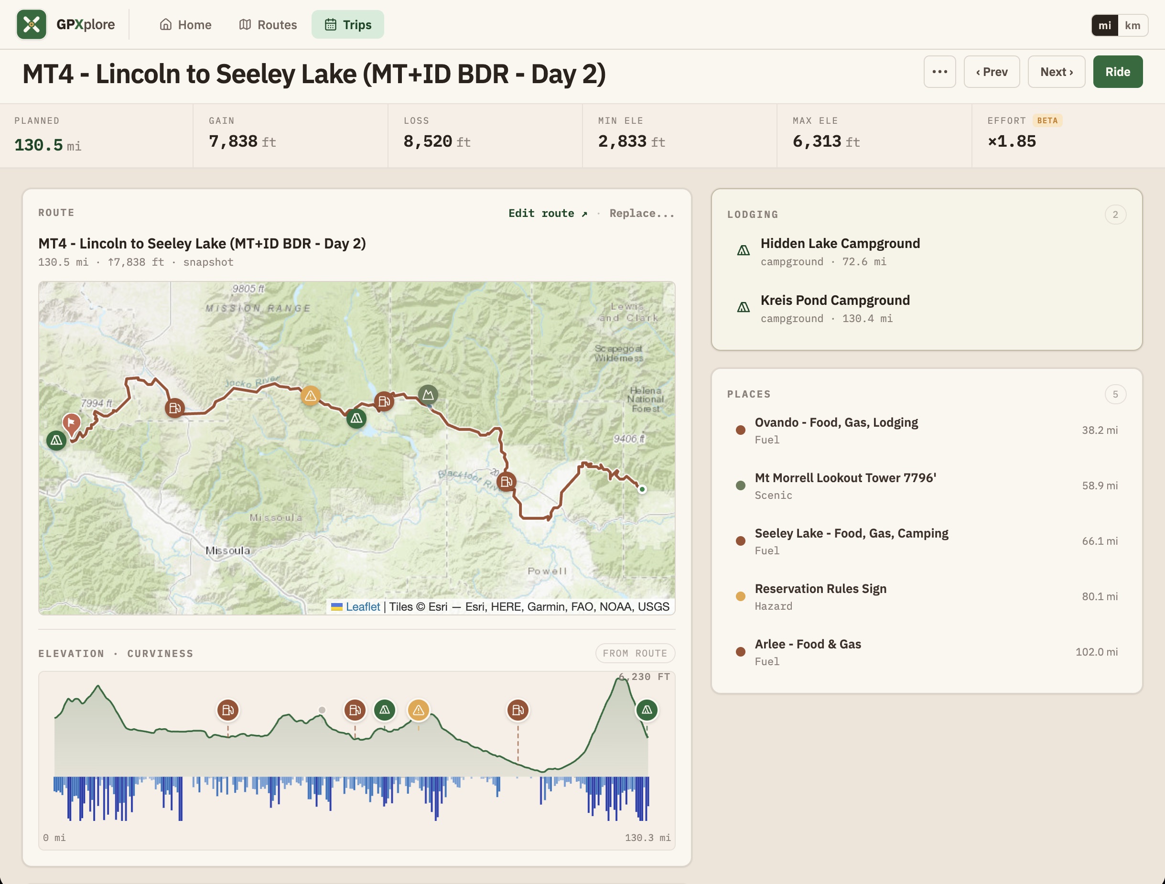Click the final campground marker on elevation chart
Screen dimensions: 1165x884
coord(647,710)
